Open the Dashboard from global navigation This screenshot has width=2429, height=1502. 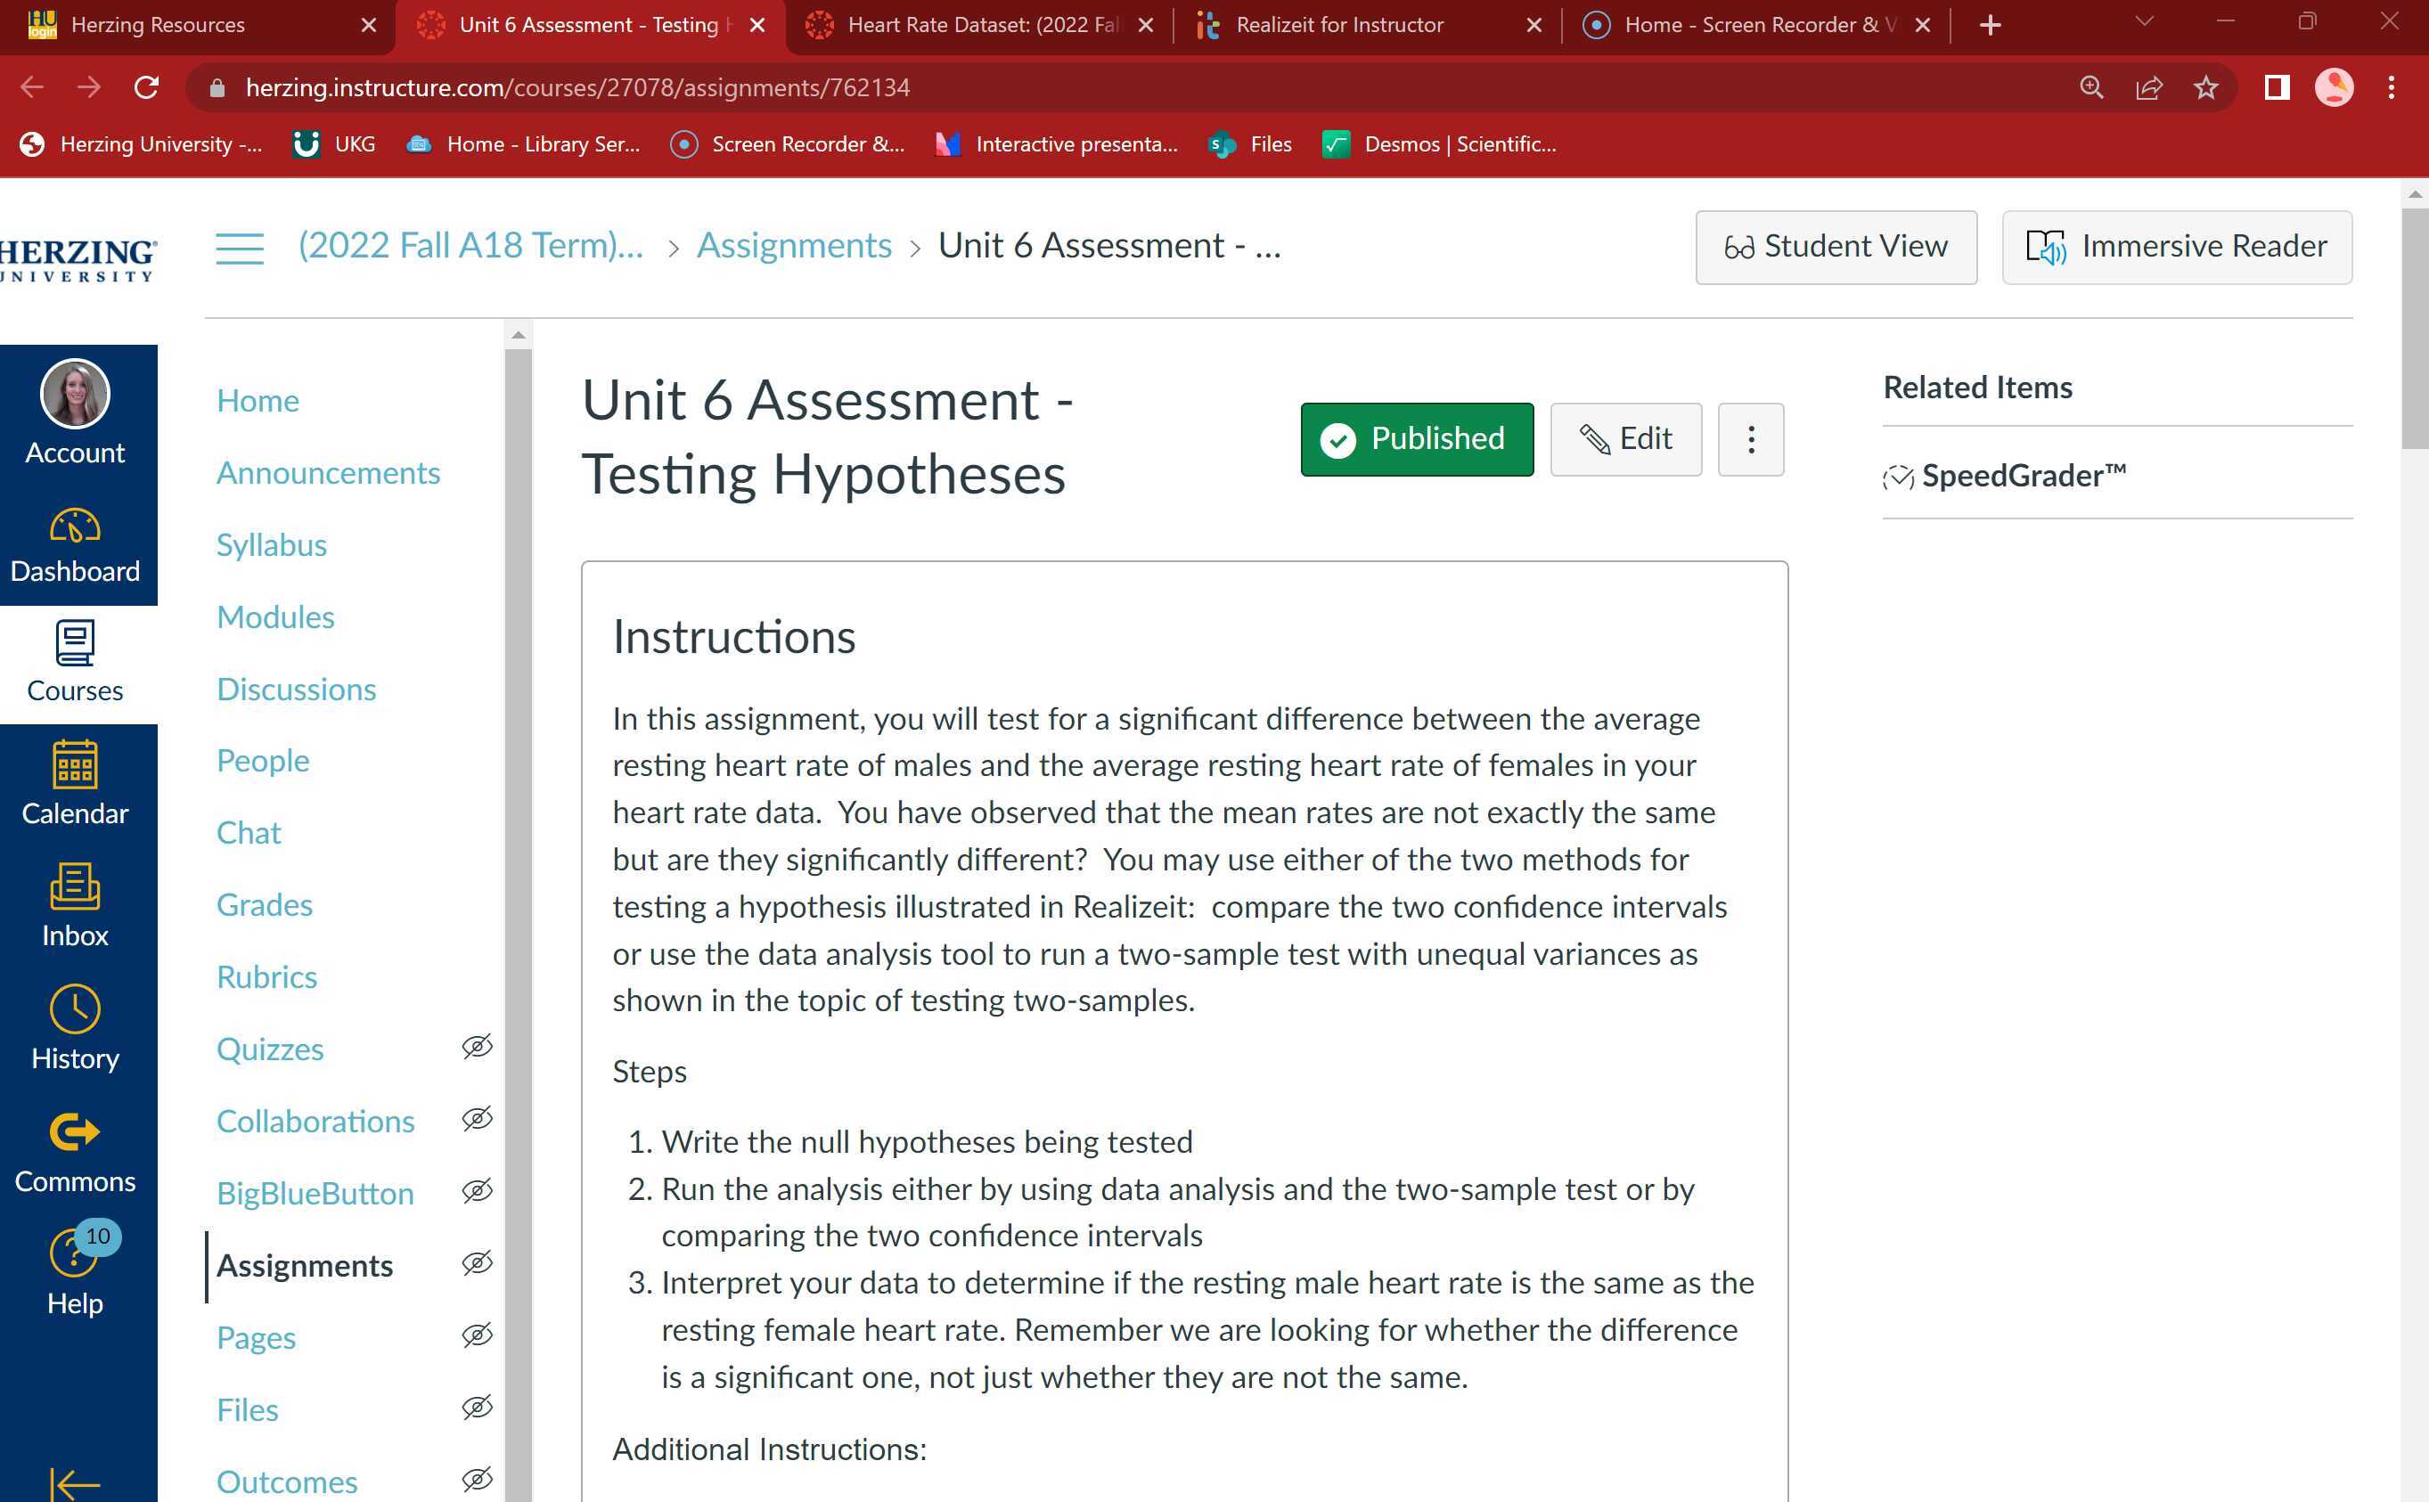(x=76, y=544)
